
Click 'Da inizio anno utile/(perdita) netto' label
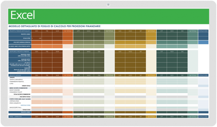(20, 46)
